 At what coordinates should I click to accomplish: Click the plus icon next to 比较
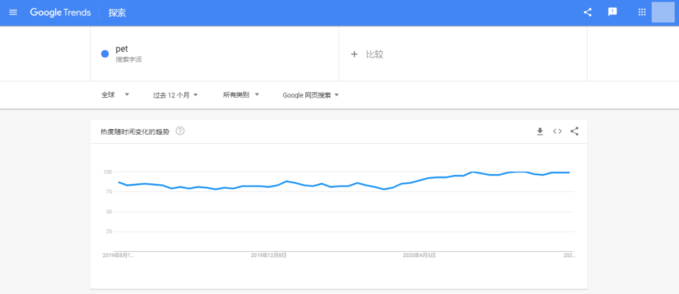[354, 54]
